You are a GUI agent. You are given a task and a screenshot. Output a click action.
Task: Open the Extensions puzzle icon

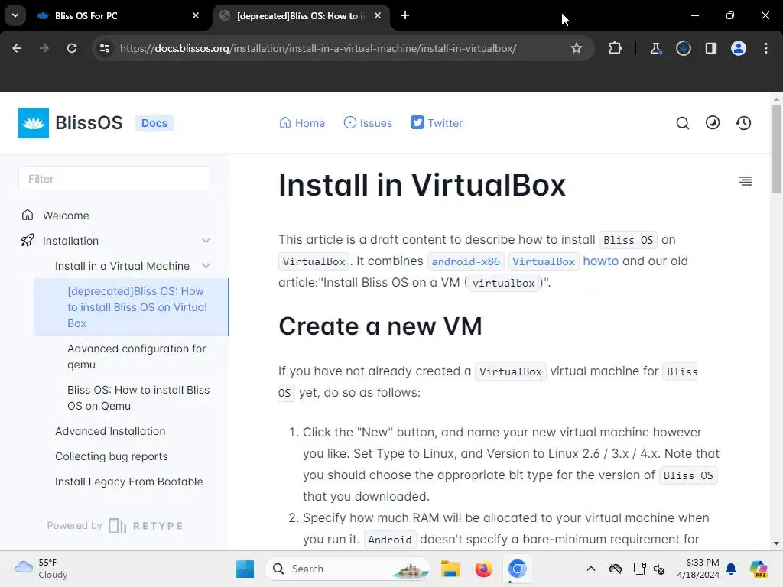616,48
